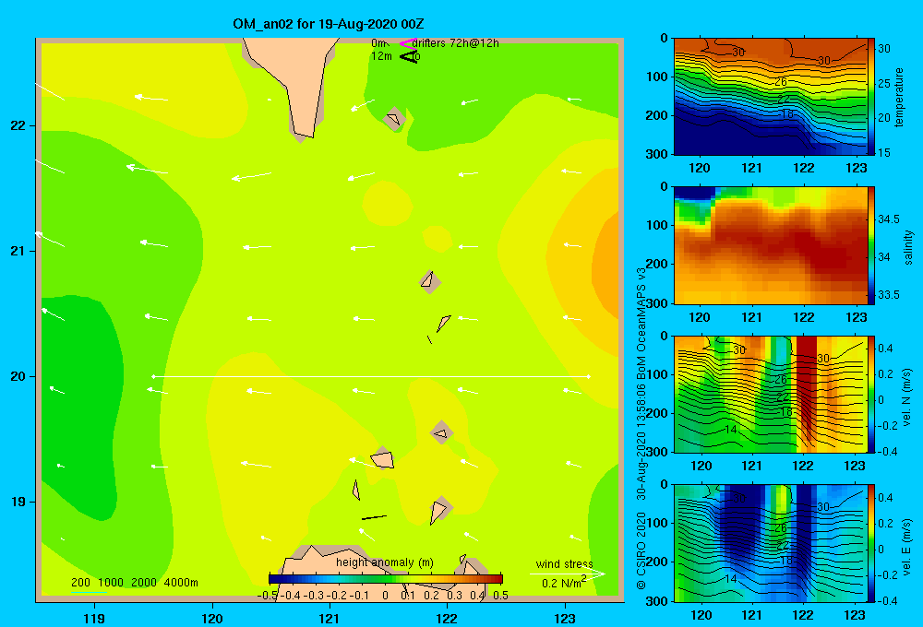923x627 pixels.
Task: Click longitude label 119 on main map axis
Action: (x=94, y=618)
